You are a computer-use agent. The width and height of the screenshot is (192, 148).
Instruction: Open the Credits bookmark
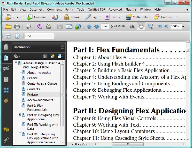32,78
